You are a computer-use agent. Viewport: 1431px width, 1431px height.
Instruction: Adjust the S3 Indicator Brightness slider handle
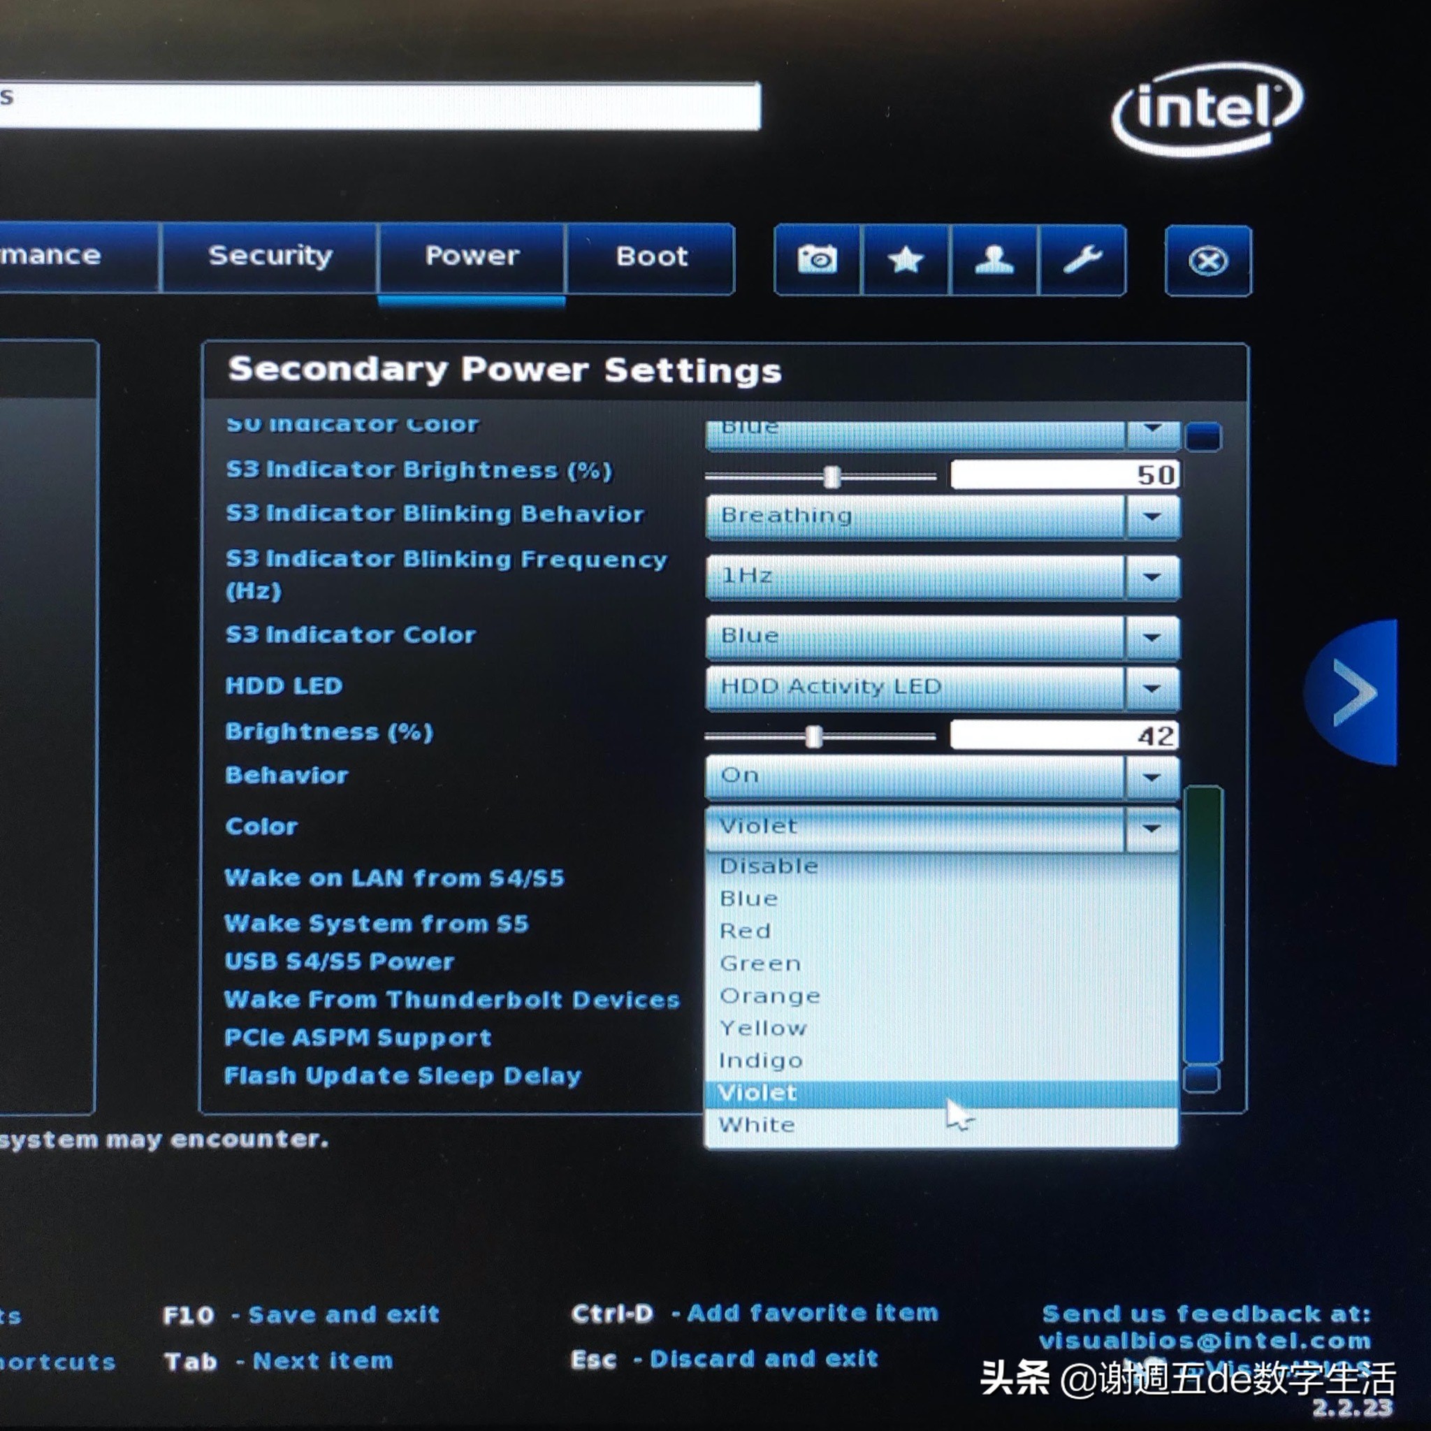831,477
